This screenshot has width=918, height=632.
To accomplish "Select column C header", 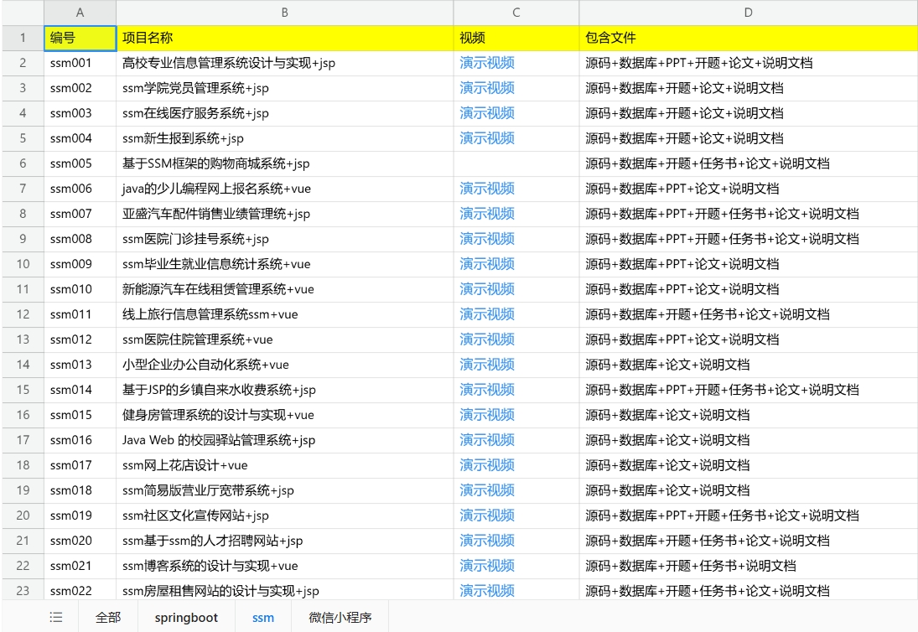I will 516,13.
